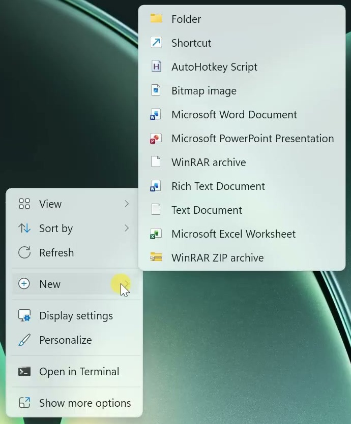
Task: Create a new WinRAR archive
Action: (242, 162)
